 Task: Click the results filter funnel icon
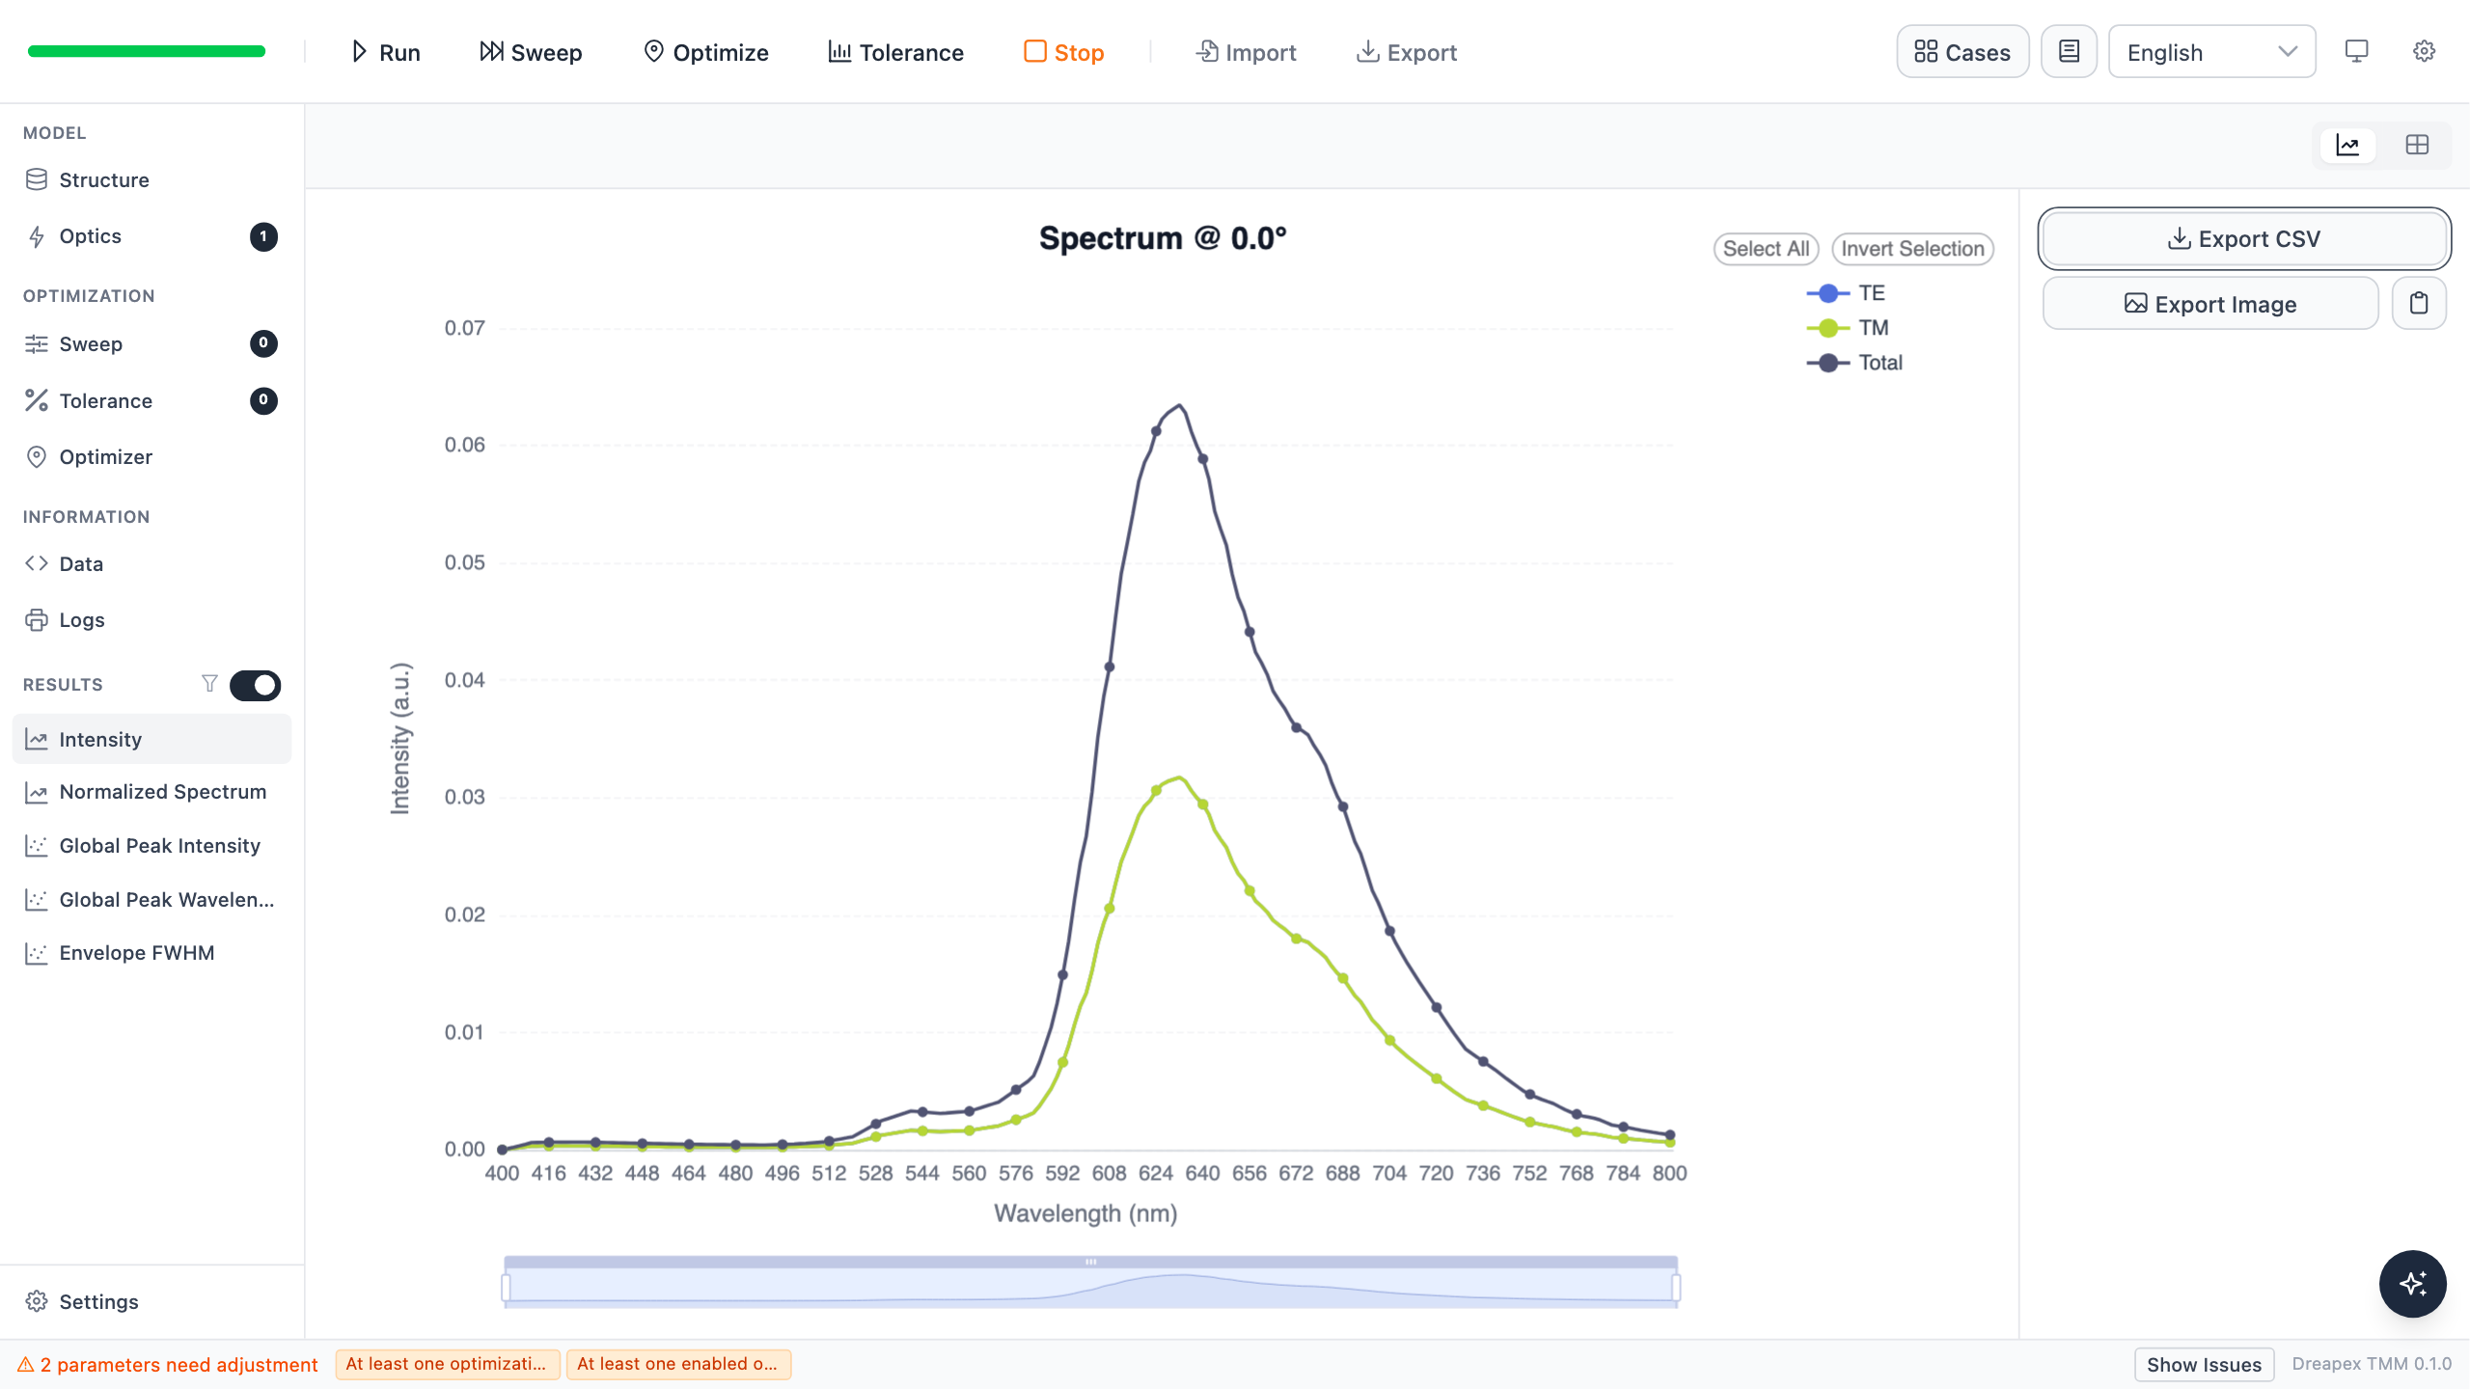209,684
